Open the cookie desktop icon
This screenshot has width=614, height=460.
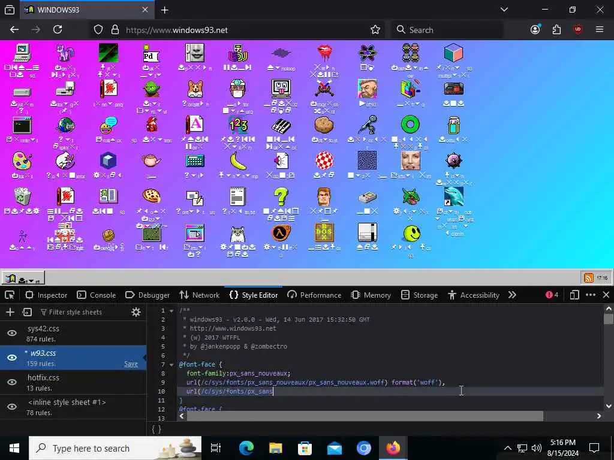pyautogui.click(x=152, y=196)
